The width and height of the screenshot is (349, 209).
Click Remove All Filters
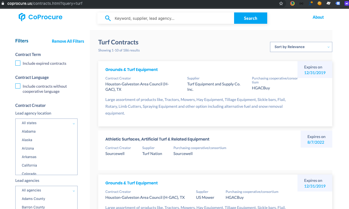click(x=68, y=41)
